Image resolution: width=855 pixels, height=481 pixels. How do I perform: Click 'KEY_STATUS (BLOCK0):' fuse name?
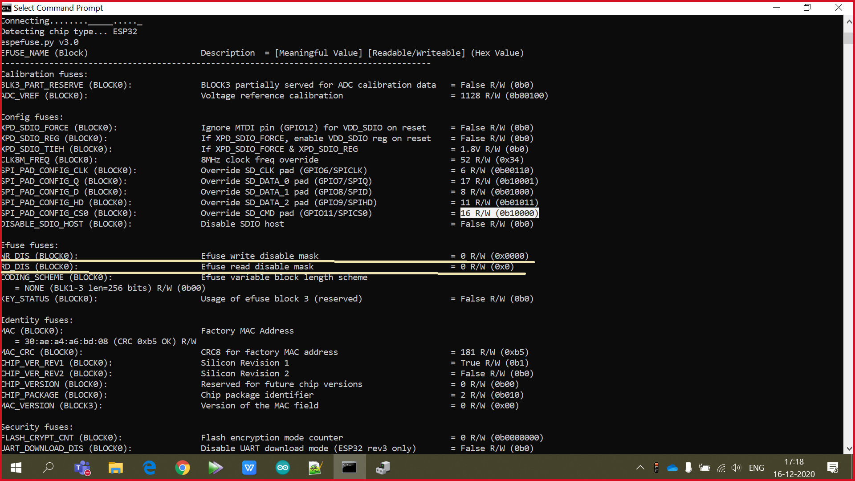coord(49,299)
